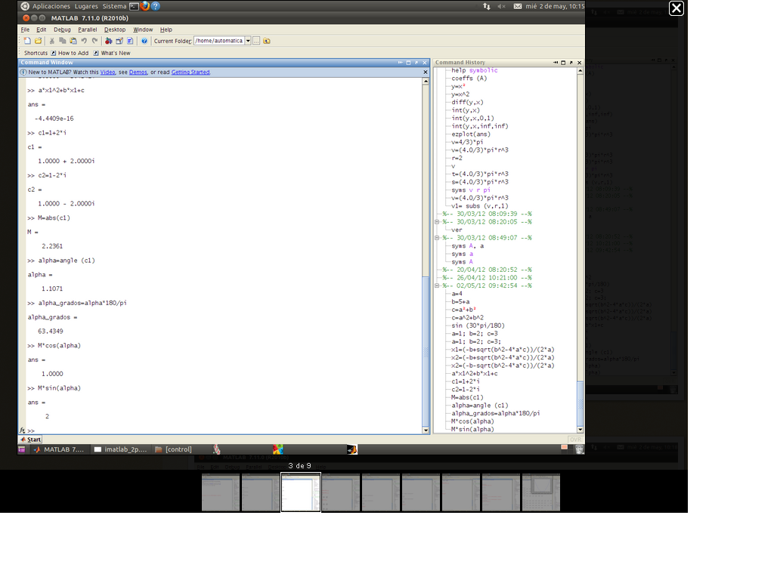This screenshot has width=774, height=580.
Task: Open the Demos link in info bar
Action: point(138,72)
